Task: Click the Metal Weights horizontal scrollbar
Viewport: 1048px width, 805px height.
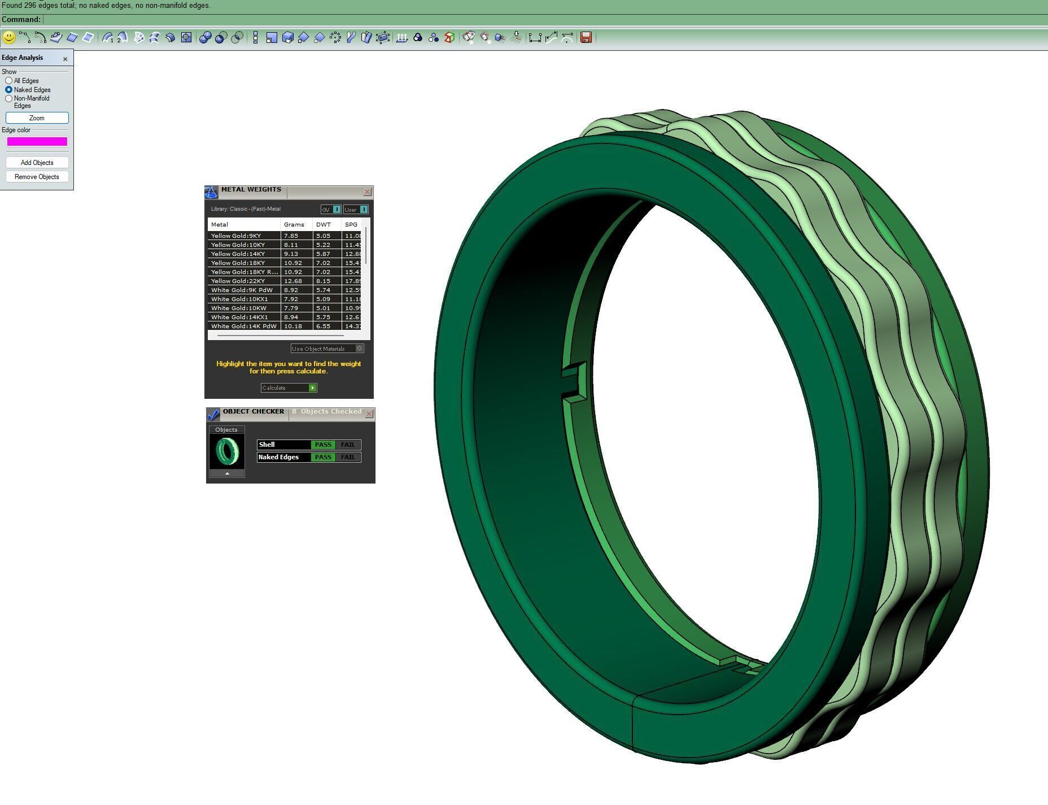Action: click(280, 336)
